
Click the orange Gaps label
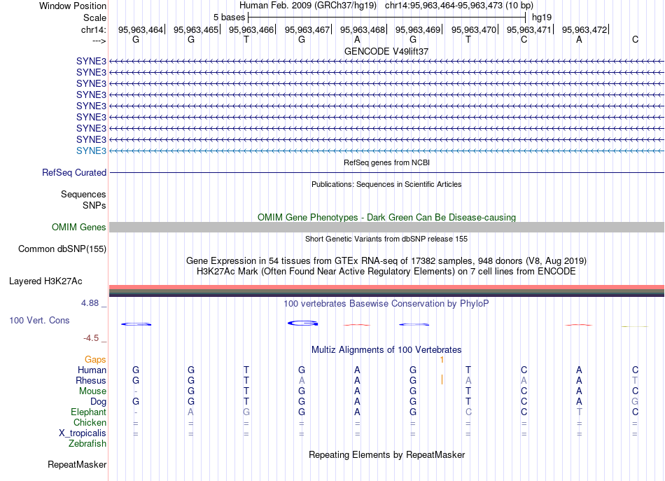pyautogui.click(x=95, y=360)
